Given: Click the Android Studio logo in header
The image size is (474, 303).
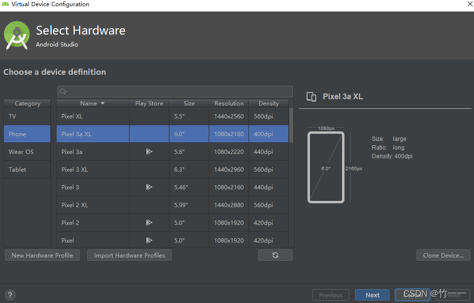Looking at the screenshot, I should click(17, 35).
